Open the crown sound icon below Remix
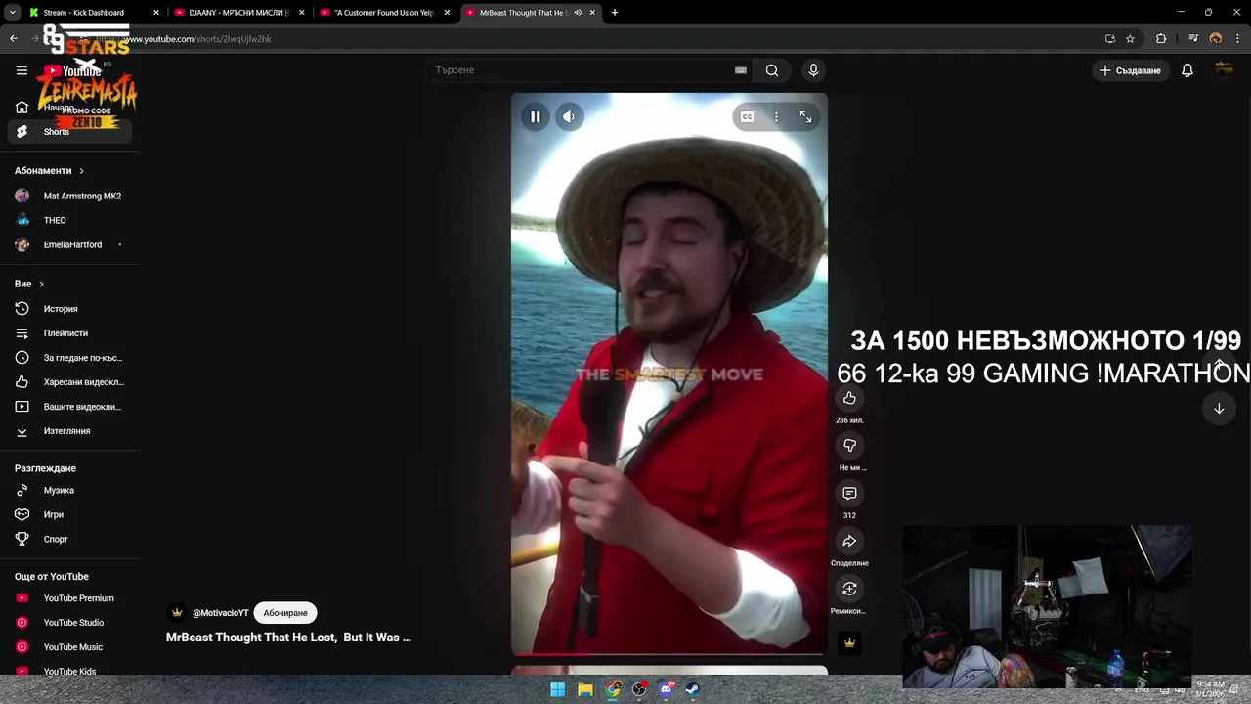 [849, 642]
